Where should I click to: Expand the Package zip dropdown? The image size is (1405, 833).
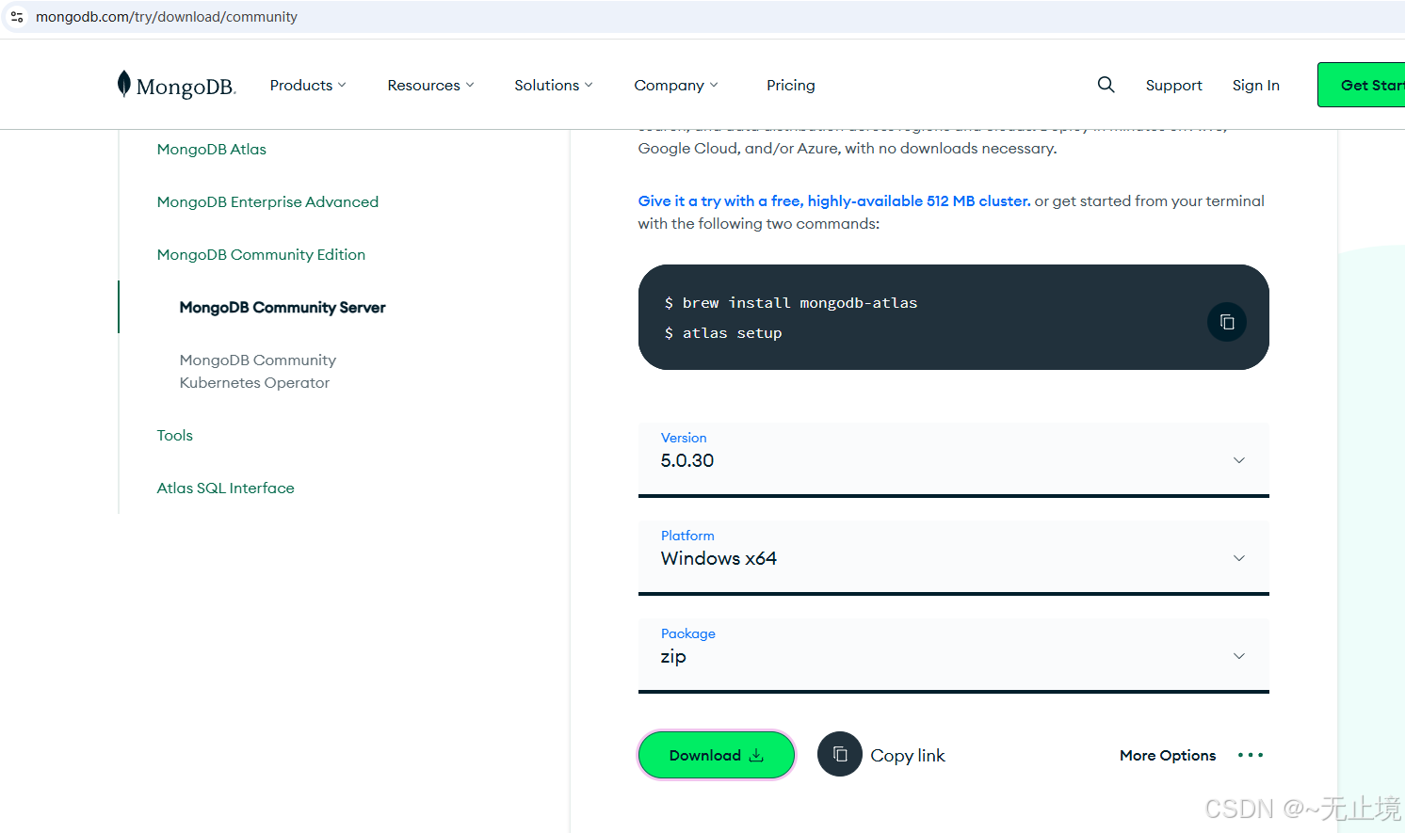coord(954,656)
